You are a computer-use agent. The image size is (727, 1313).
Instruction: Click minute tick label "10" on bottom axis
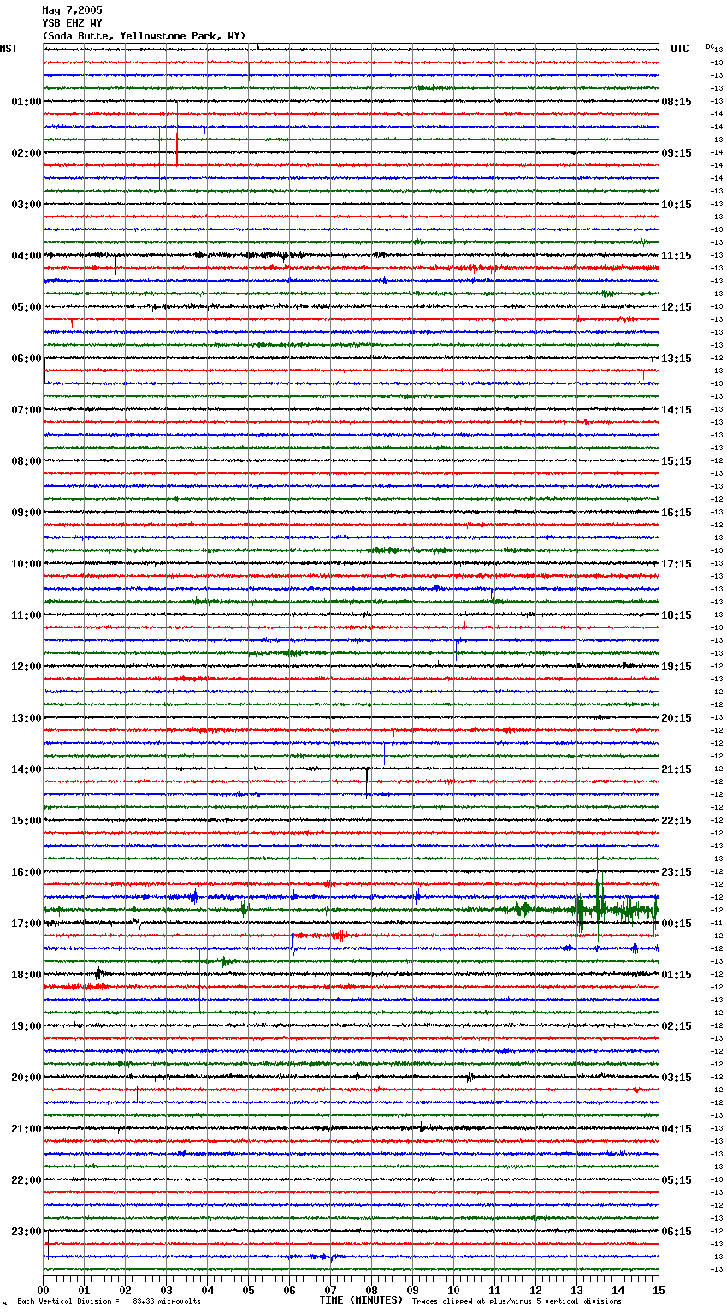coord(453,1290)
